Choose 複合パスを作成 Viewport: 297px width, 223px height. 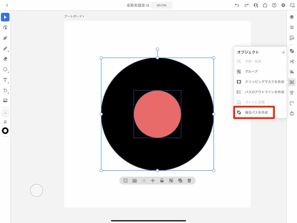260,112
